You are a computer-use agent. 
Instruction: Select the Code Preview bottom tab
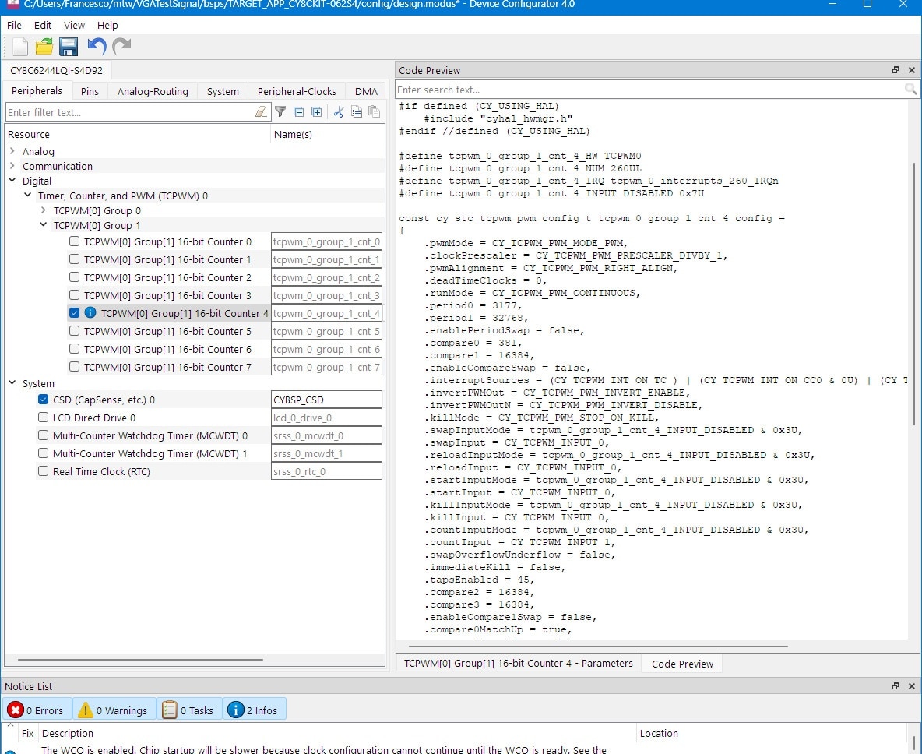point(682,664)
